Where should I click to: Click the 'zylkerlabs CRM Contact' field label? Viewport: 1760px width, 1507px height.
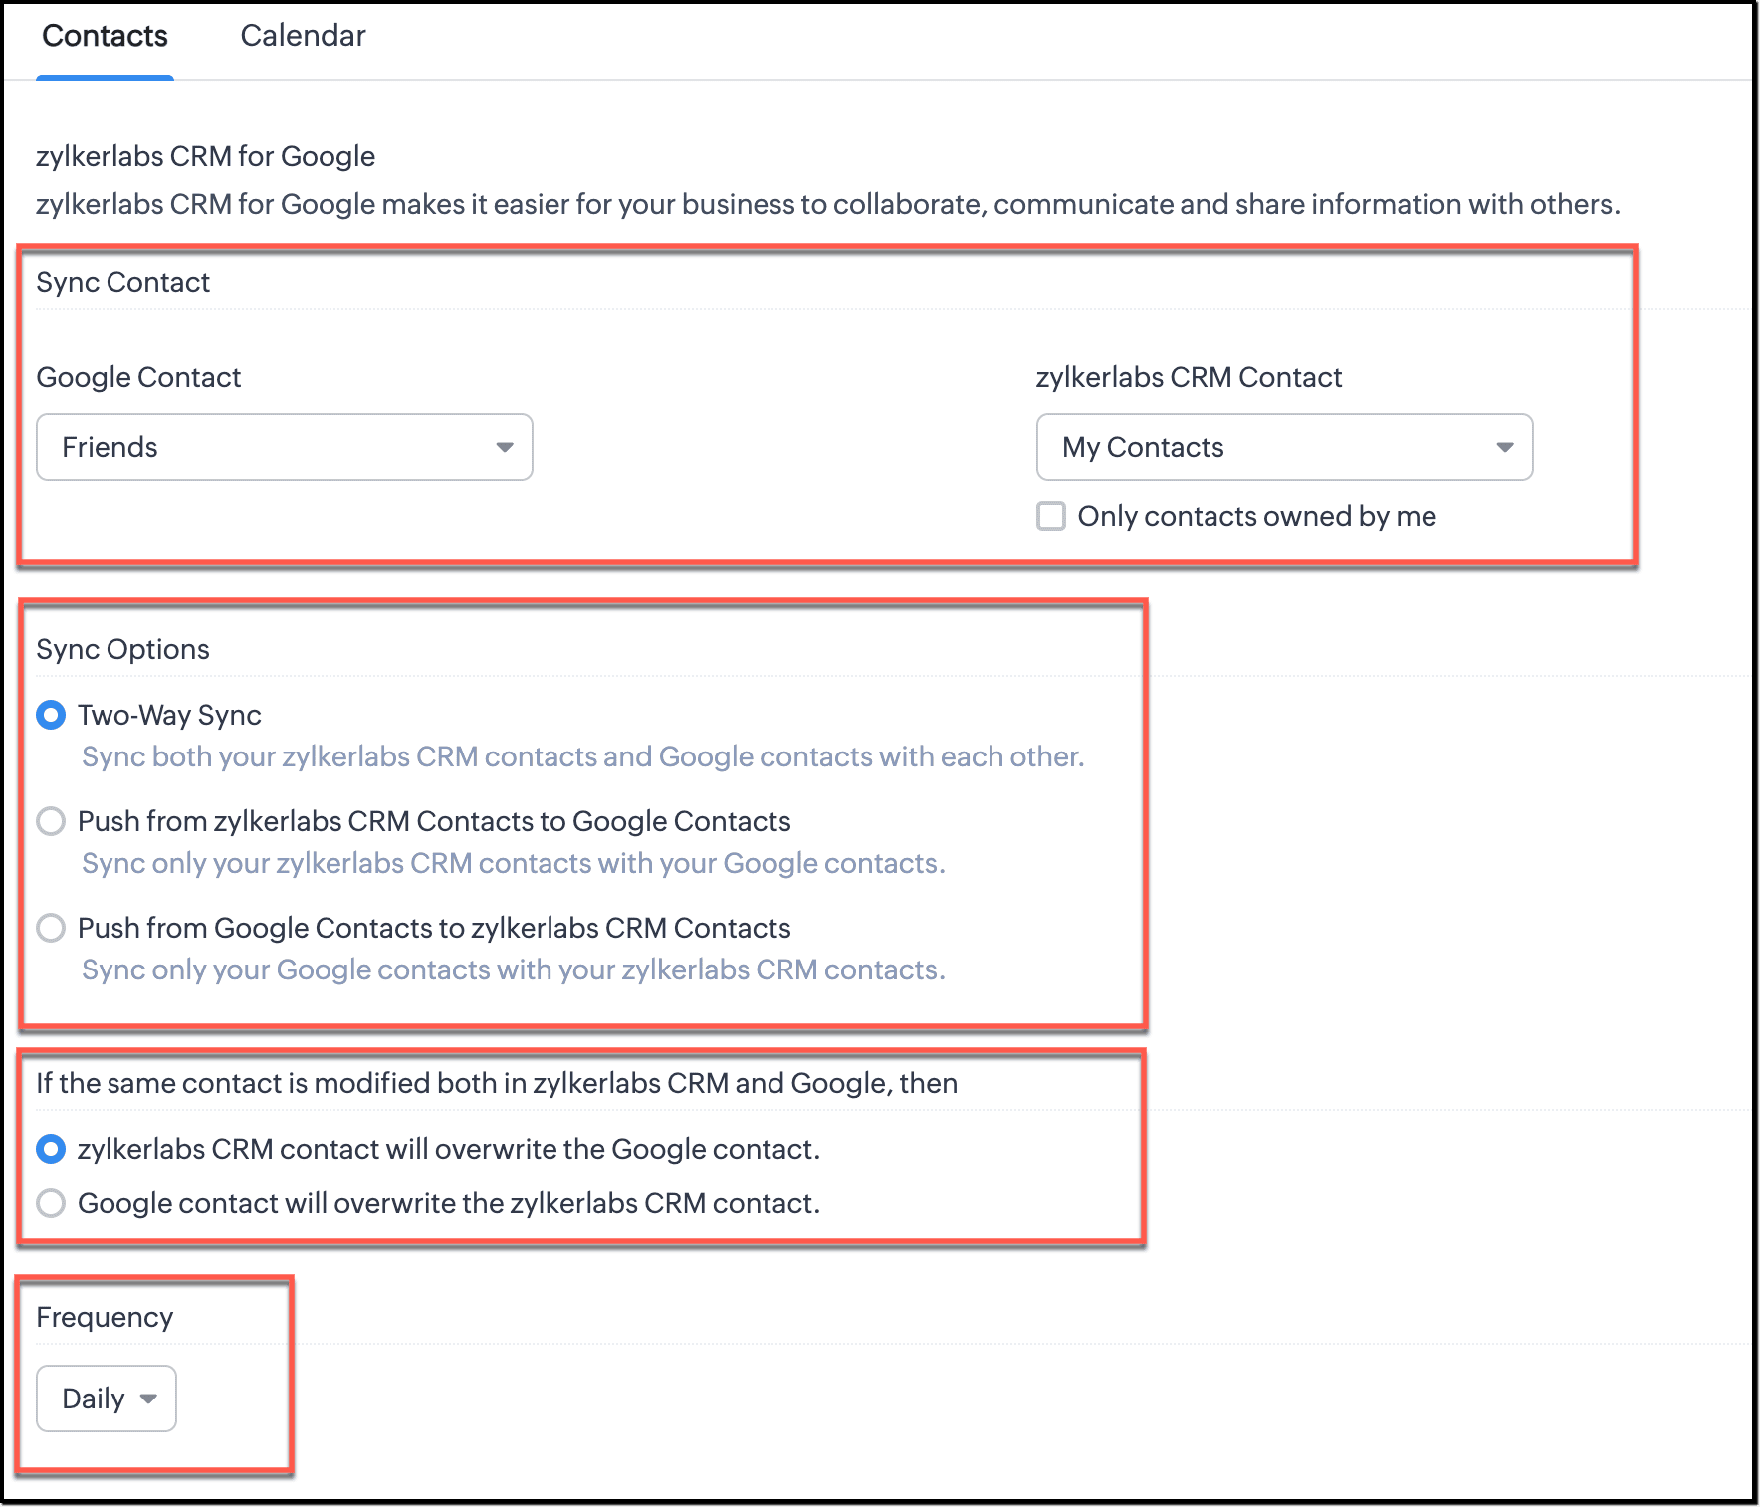(1189, 377)
